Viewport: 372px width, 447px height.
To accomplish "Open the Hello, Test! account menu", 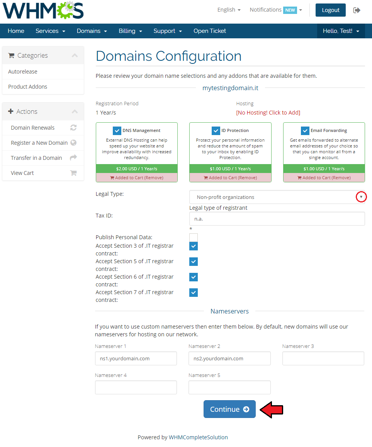I will click(x=341, y=31).
